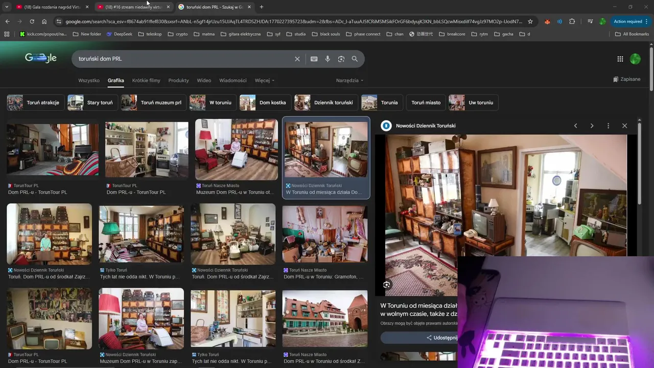Open the 'Tych lat nie odda nikt' green-lamp thumbnail
Image resolution: width=654 pixels, height=368 pixels.
tap(141, 235)
